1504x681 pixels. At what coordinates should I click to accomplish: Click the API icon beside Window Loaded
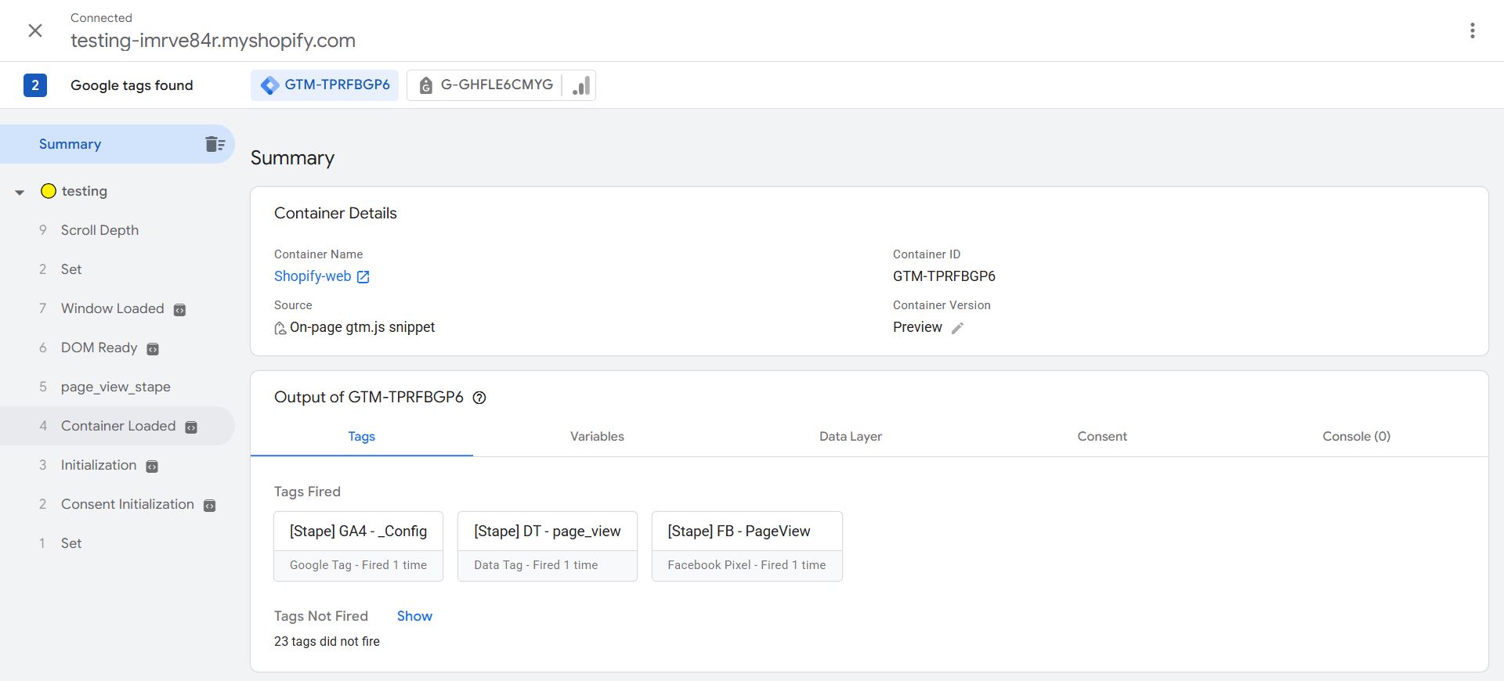pos(179,309)
